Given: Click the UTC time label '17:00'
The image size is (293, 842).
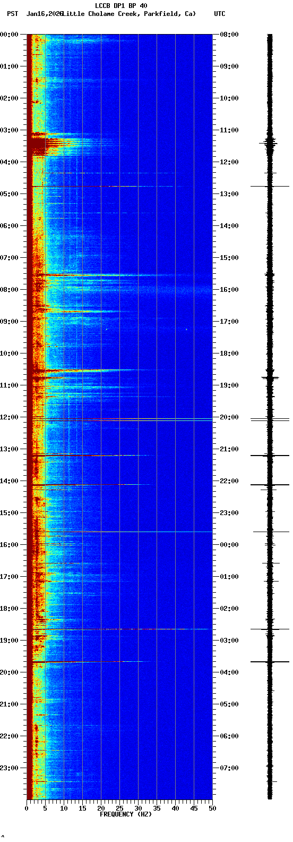Looking at the screenshot, I should point(230,322).
